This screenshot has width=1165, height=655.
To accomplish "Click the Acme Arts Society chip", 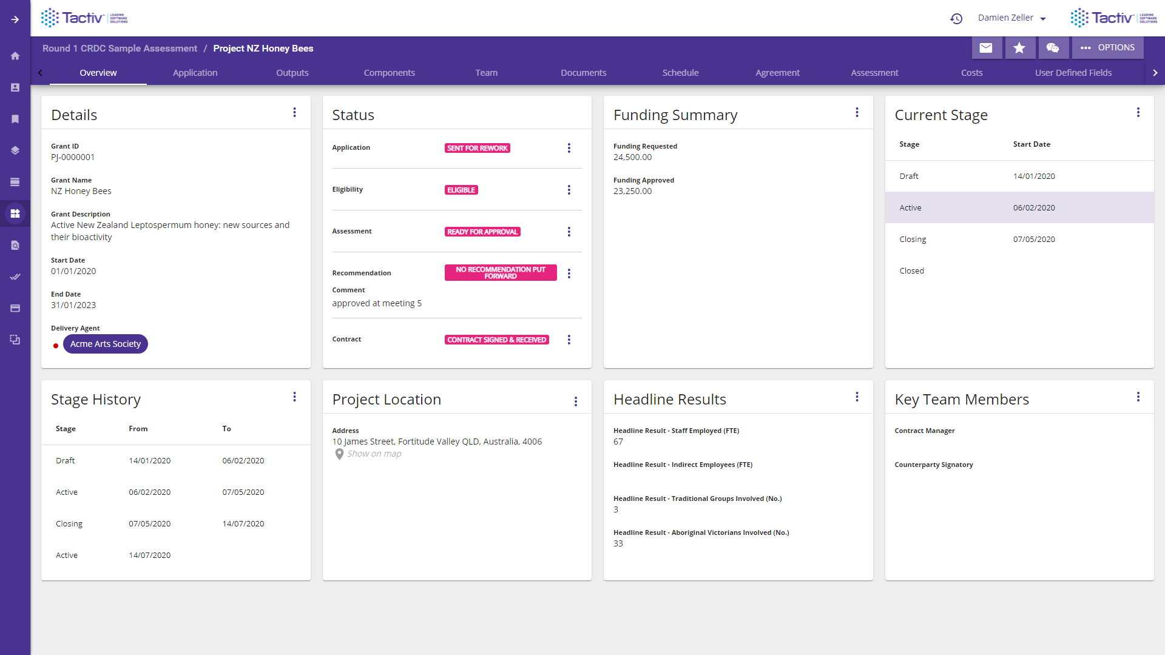I will point(106,344).
